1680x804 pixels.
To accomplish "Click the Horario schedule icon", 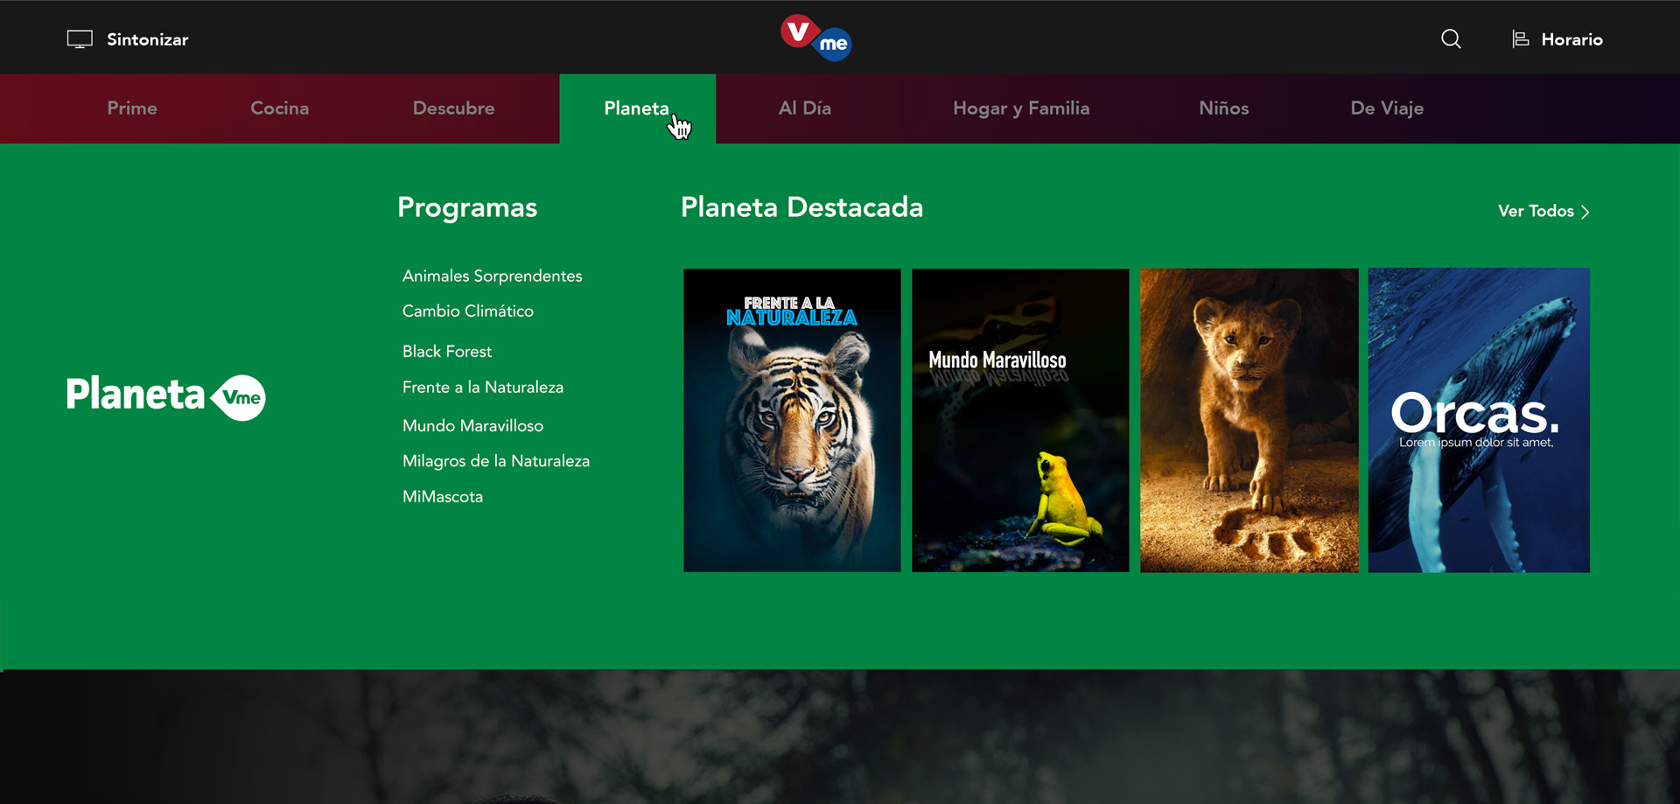I will coord(1521,39).
